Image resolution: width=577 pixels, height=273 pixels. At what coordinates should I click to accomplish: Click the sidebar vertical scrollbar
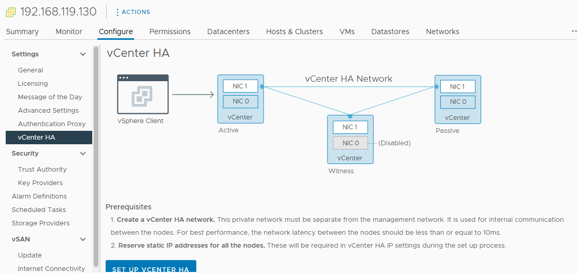click(x=96, y=156)
